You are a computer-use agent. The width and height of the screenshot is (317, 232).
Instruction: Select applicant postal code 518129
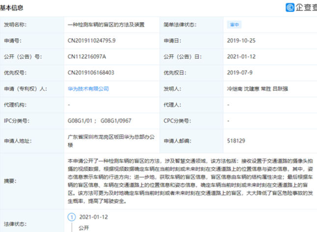pos(236,141)
